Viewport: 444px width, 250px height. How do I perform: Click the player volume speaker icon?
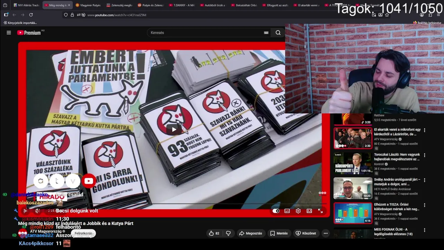[37, 211]
